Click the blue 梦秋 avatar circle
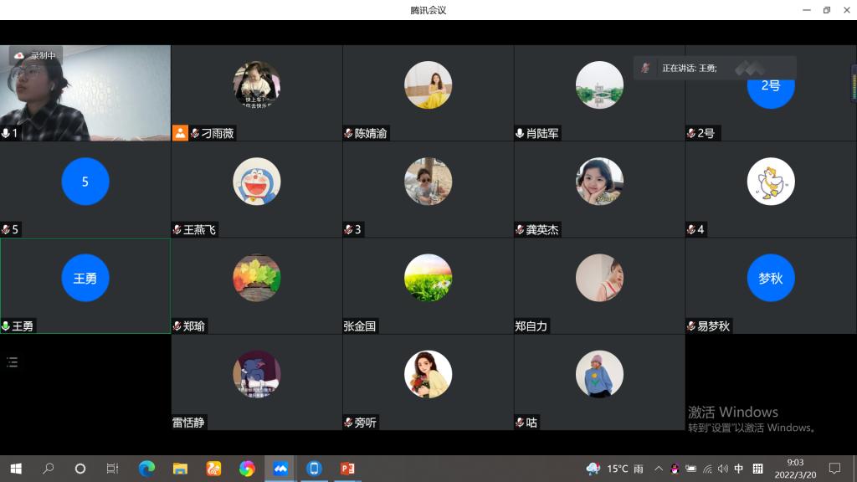857x482 pixels. 770,278
